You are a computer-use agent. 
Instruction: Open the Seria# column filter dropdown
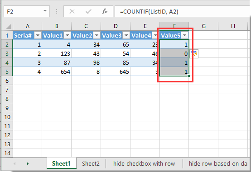click(38, 35)
